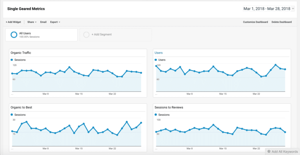Expand the Export dropdown menu

tap(55, 22)
